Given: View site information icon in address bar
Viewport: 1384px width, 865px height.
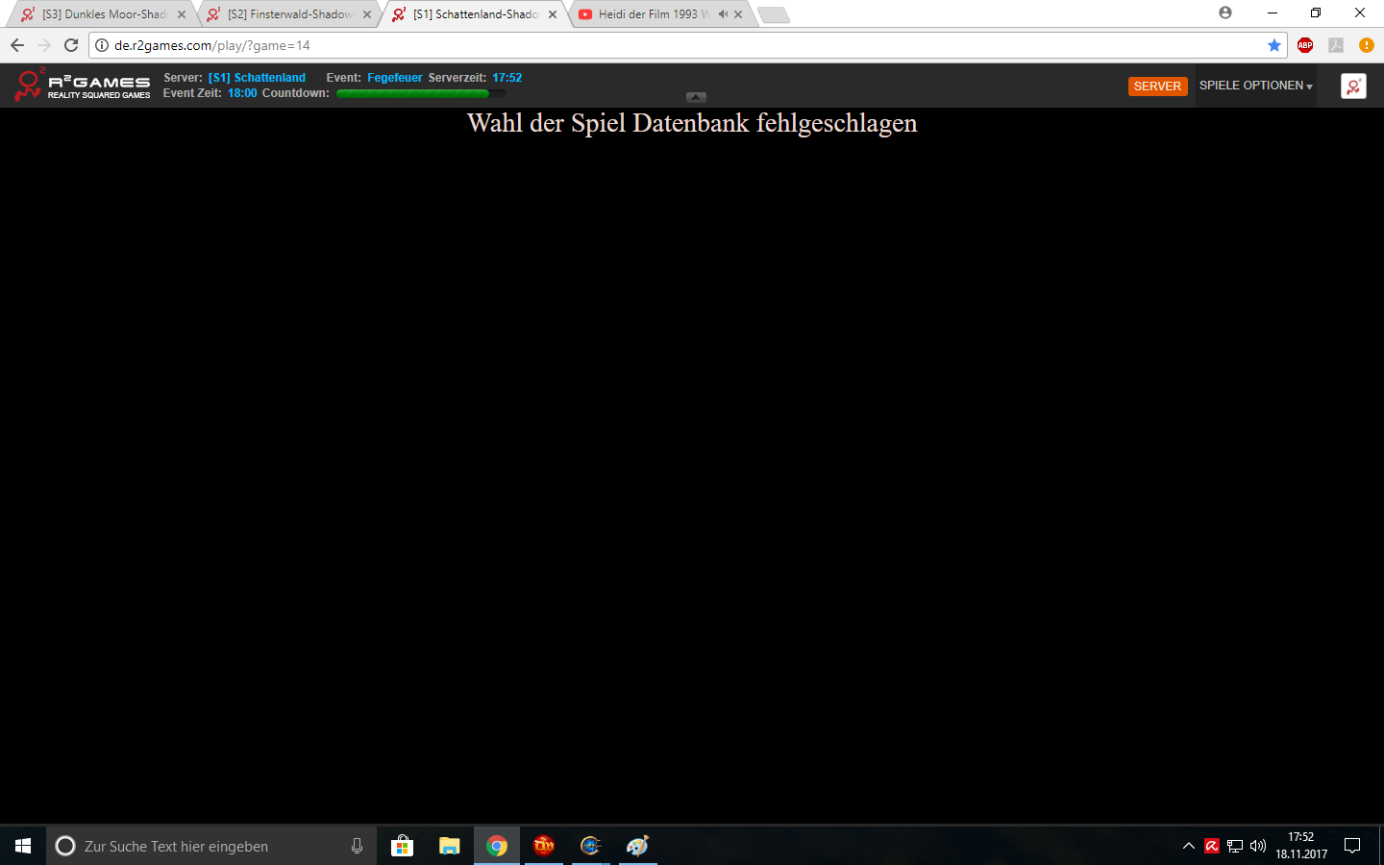Looking at the screenshot, I should pyautogui.click(x=102, y=45).
